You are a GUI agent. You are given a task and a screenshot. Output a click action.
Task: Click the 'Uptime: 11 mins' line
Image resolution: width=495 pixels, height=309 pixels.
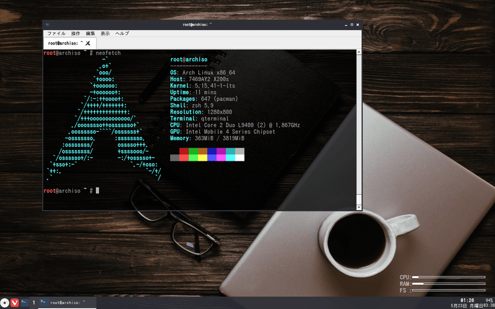point(193,92)
